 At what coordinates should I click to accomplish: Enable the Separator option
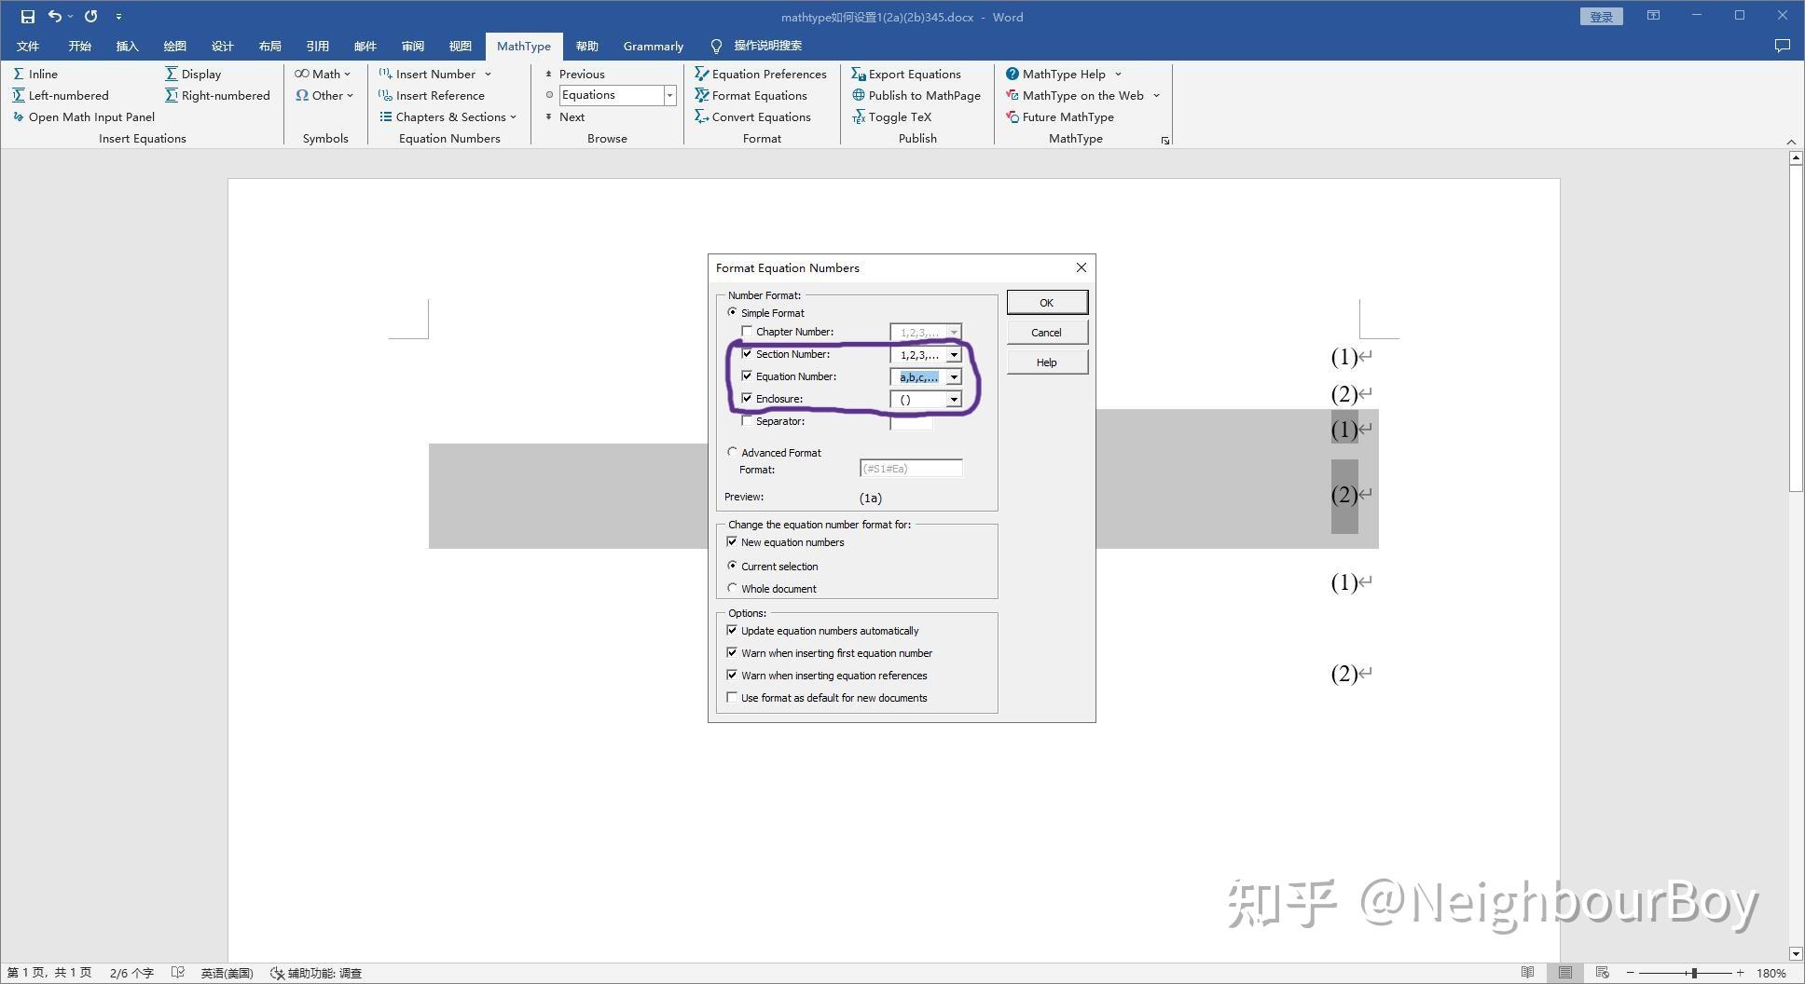tap(748, 420)
